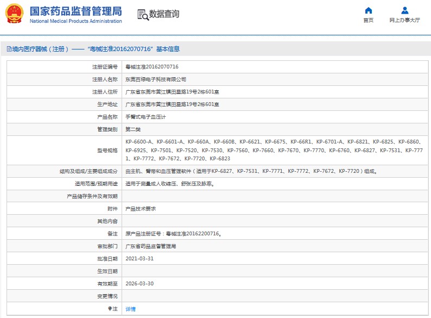Click 广东省药品监督管理局 approval department
The width and height of the screenshot is (431, 318).
pos(150,246)
